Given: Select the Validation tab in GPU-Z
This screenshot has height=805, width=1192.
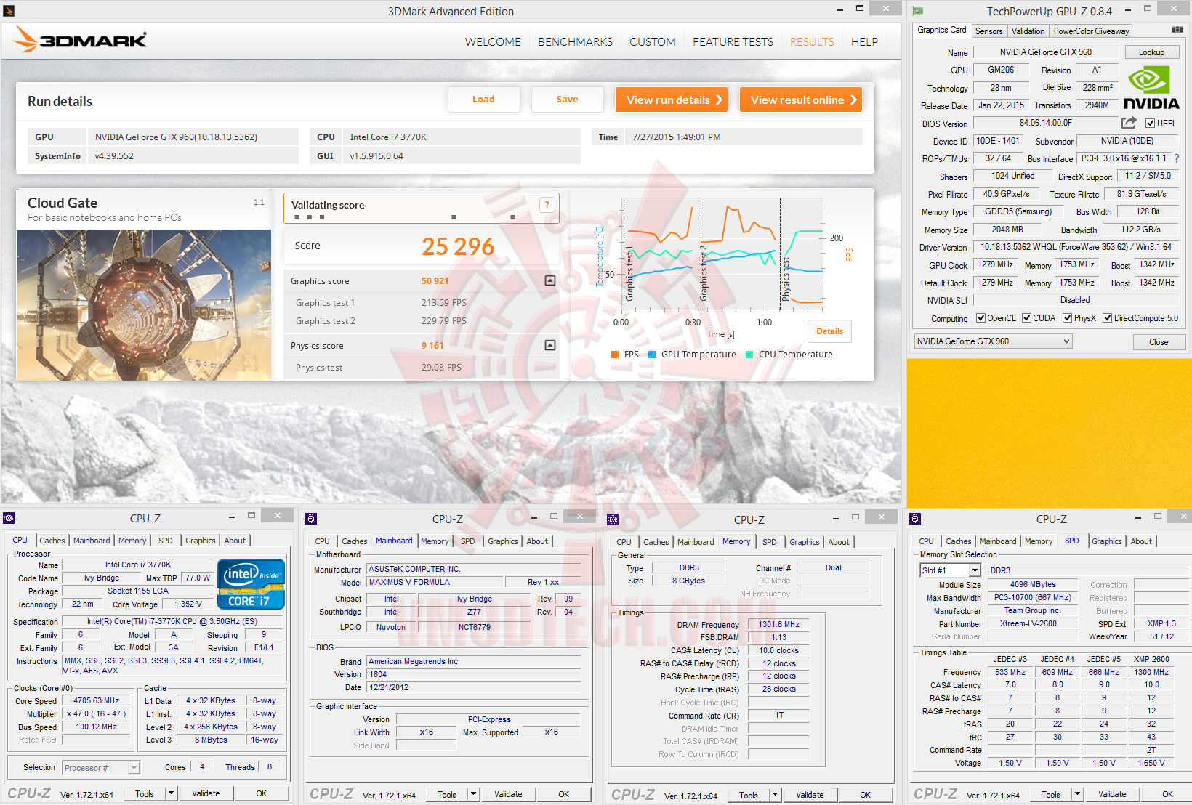Looking at the screenshot, I should pos(1028,31).
